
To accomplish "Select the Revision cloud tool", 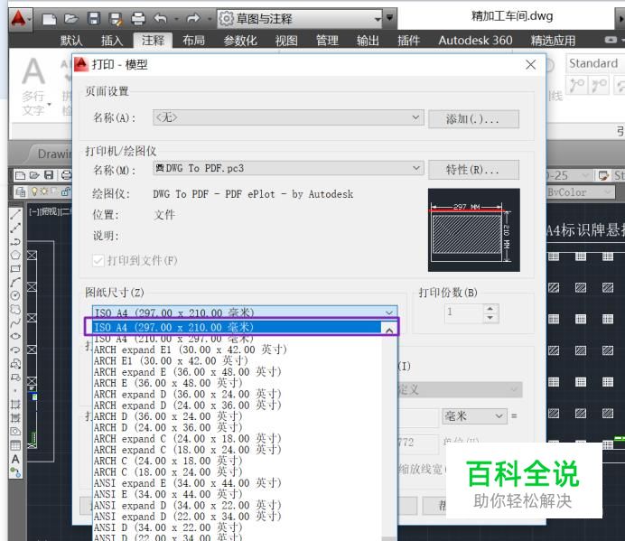I will tap(15, 310).
